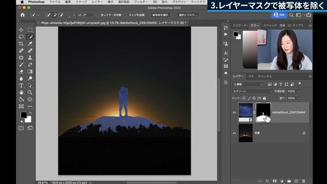Open the Photoshop application menu
327x184 pixels.
pyautogui.click(x=36, y=2)
